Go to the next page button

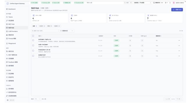[x=179, y=99]
